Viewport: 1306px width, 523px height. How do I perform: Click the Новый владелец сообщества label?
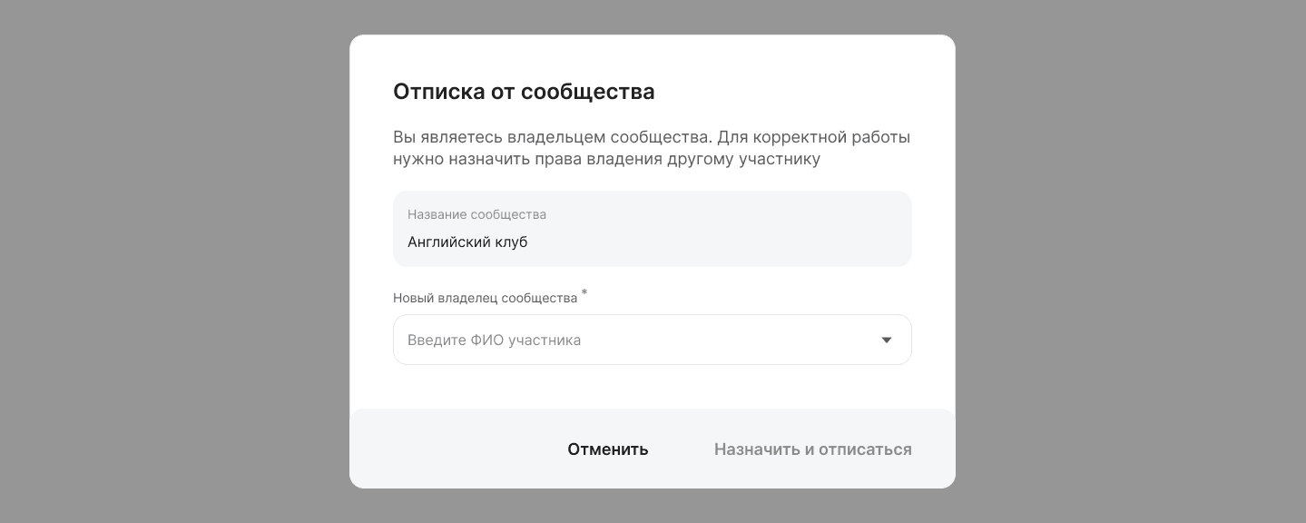coord(485,298)
